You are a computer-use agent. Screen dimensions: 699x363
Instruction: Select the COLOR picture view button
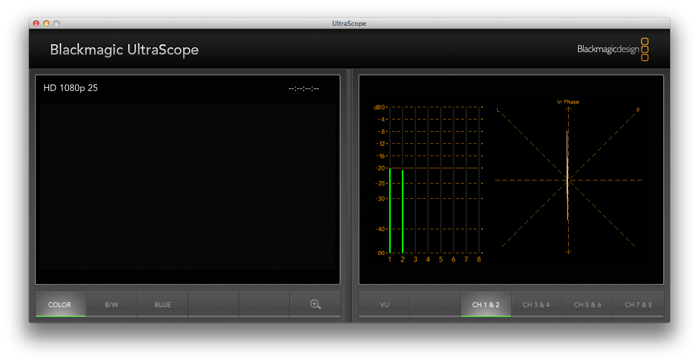[x=61, y=304]
